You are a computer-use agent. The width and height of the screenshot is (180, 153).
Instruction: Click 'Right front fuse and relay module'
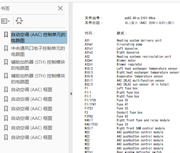(143, 120)
